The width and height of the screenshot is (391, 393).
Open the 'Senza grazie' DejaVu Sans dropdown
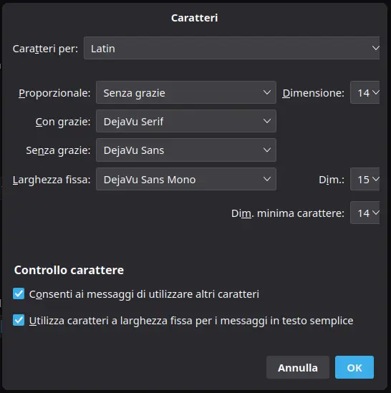pos(186,150)
